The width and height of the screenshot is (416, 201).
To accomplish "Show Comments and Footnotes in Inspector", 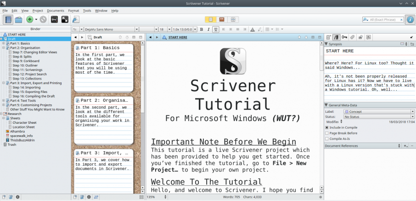I will click(x=368, y=37).
